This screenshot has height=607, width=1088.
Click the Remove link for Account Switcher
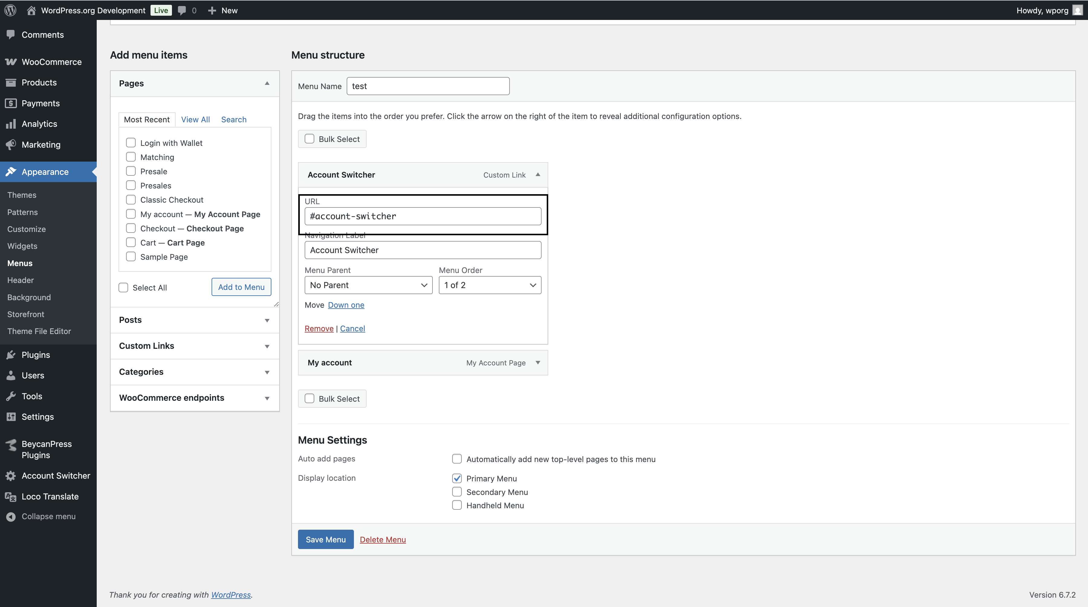tap(319, 328)
